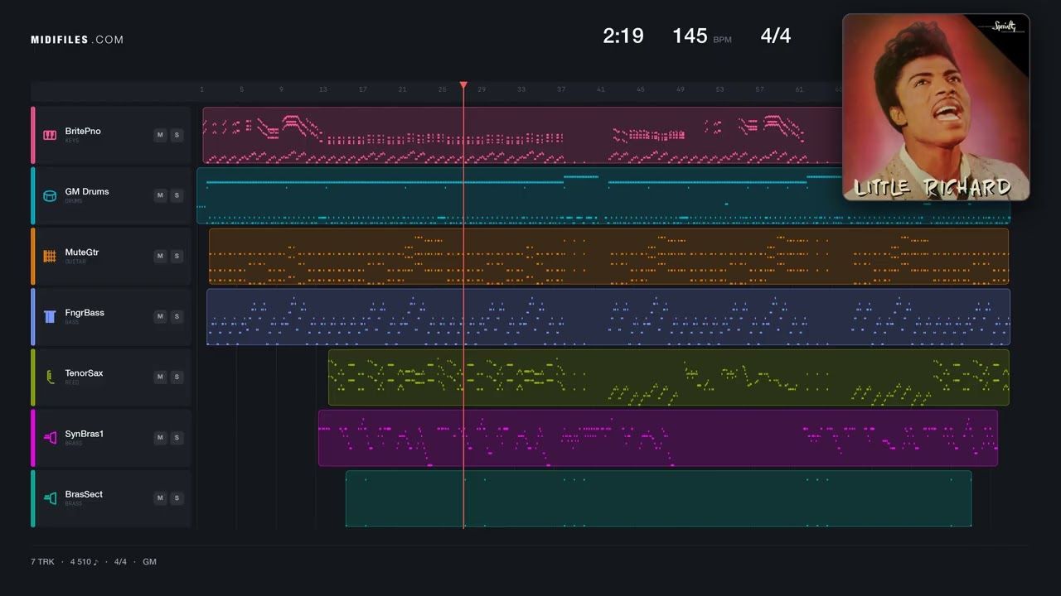Jump to bar 57 on the ruler

click(759, 89)
